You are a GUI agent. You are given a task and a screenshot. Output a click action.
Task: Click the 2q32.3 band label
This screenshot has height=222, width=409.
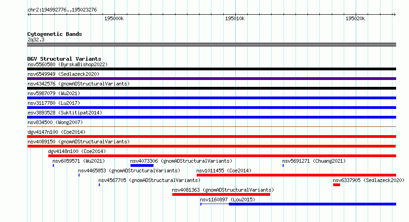36,40
